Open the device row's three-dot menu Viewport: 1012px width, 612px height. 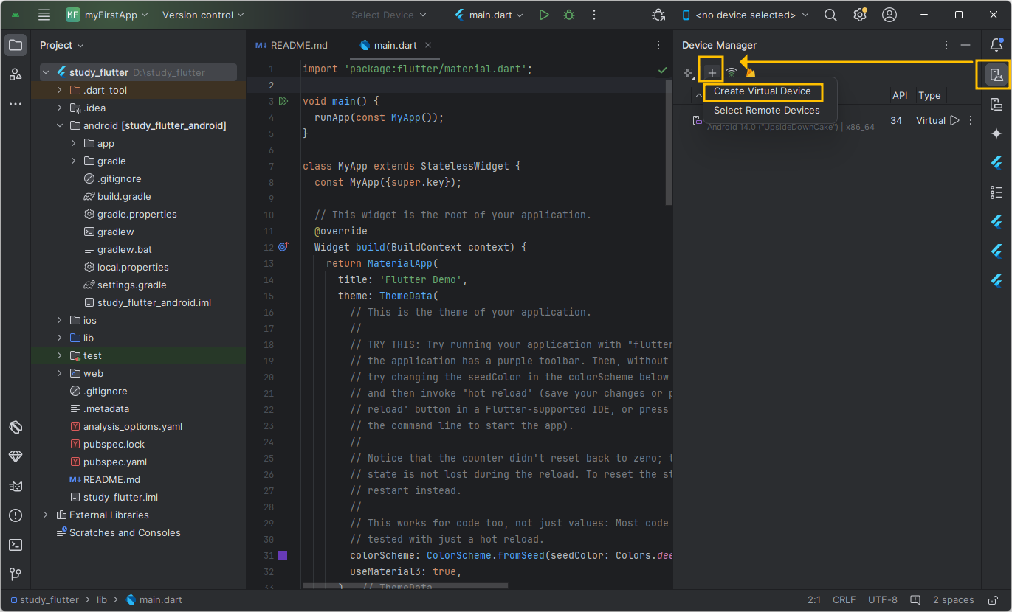tap(971, 120)
